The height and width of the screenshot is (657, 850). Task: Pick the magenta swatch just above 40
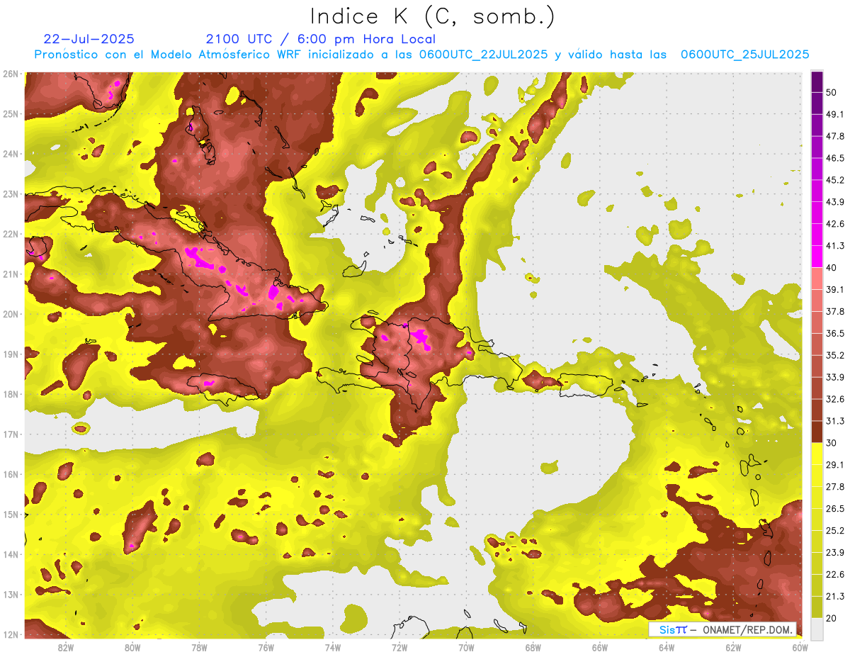click(817, 257)
